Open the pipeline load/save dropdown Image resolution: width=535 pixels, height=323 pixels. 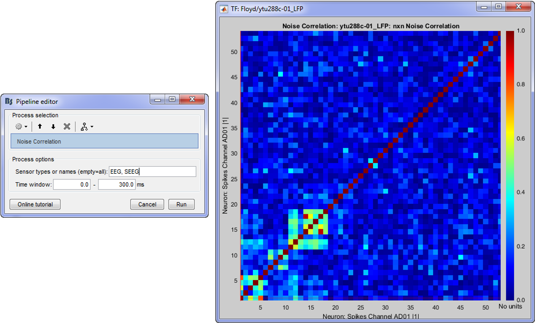(x=86, y=127)
